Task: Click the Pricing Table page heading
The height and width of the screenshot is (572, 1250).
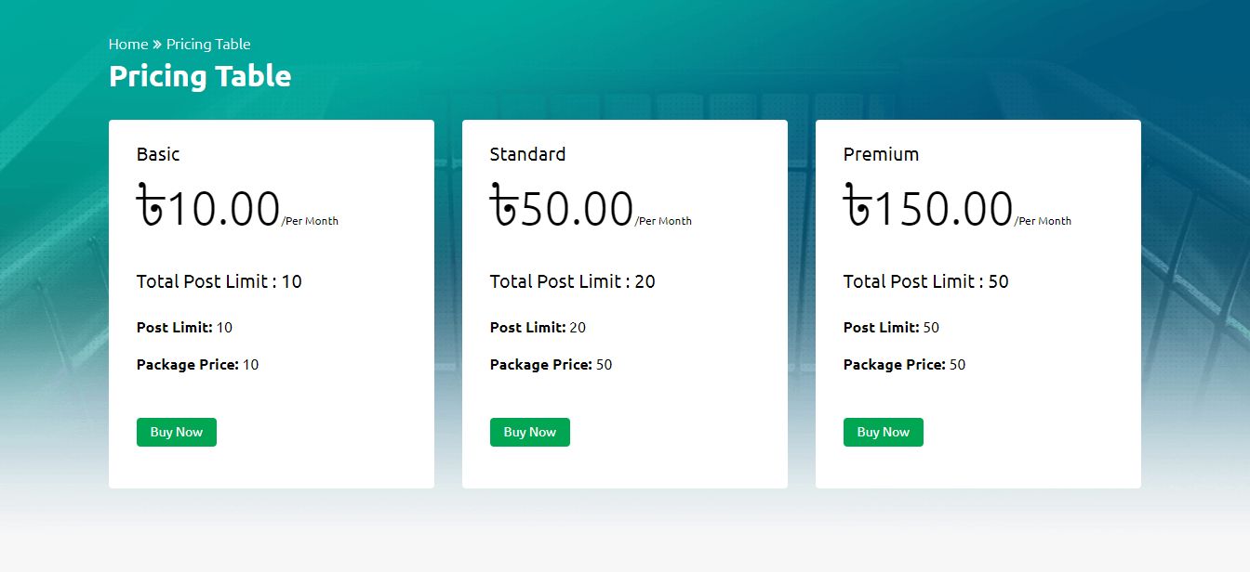Action: 200,76
